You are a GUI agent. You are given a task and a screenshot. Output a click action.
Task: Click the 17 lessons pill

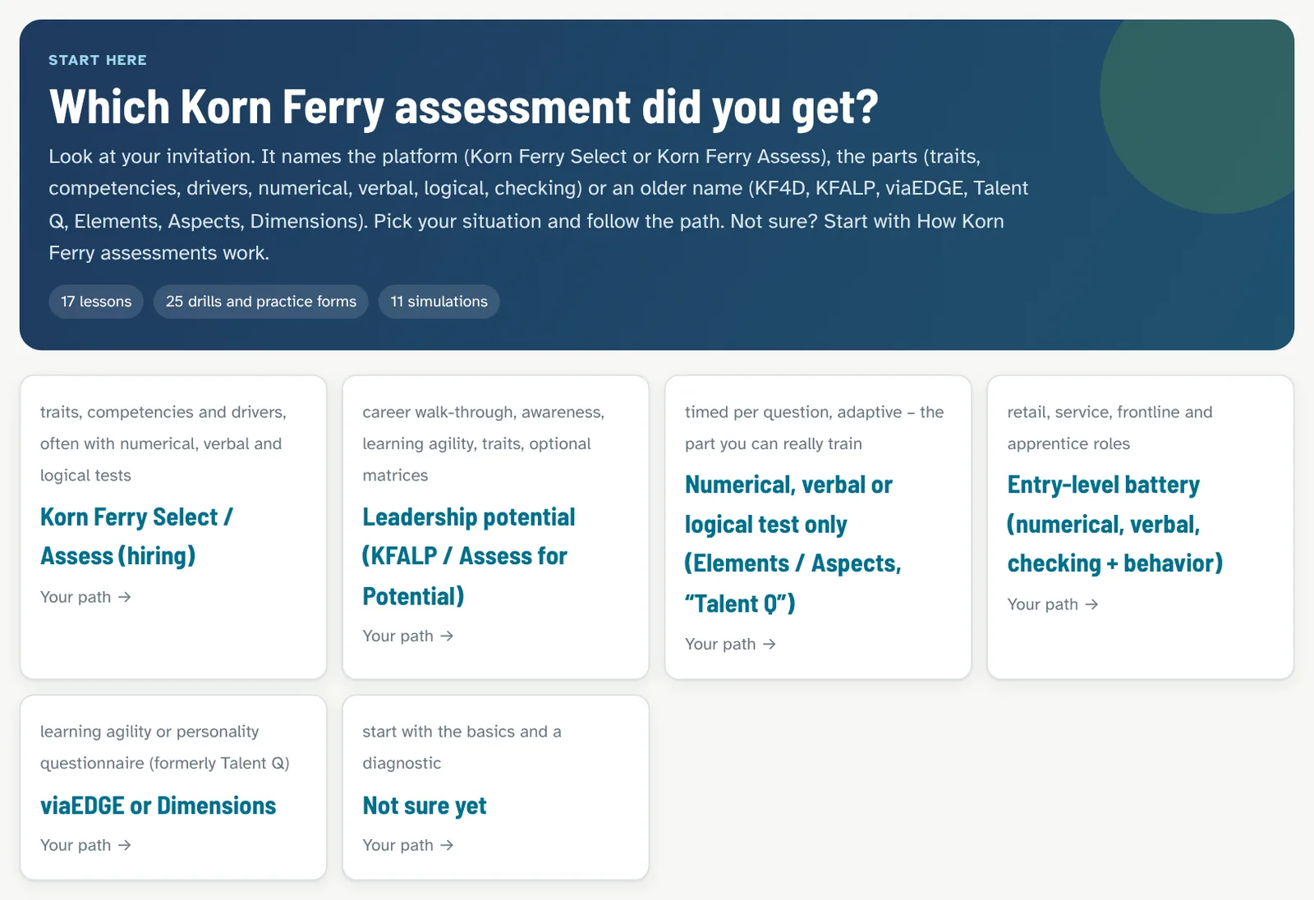[96, 301]
